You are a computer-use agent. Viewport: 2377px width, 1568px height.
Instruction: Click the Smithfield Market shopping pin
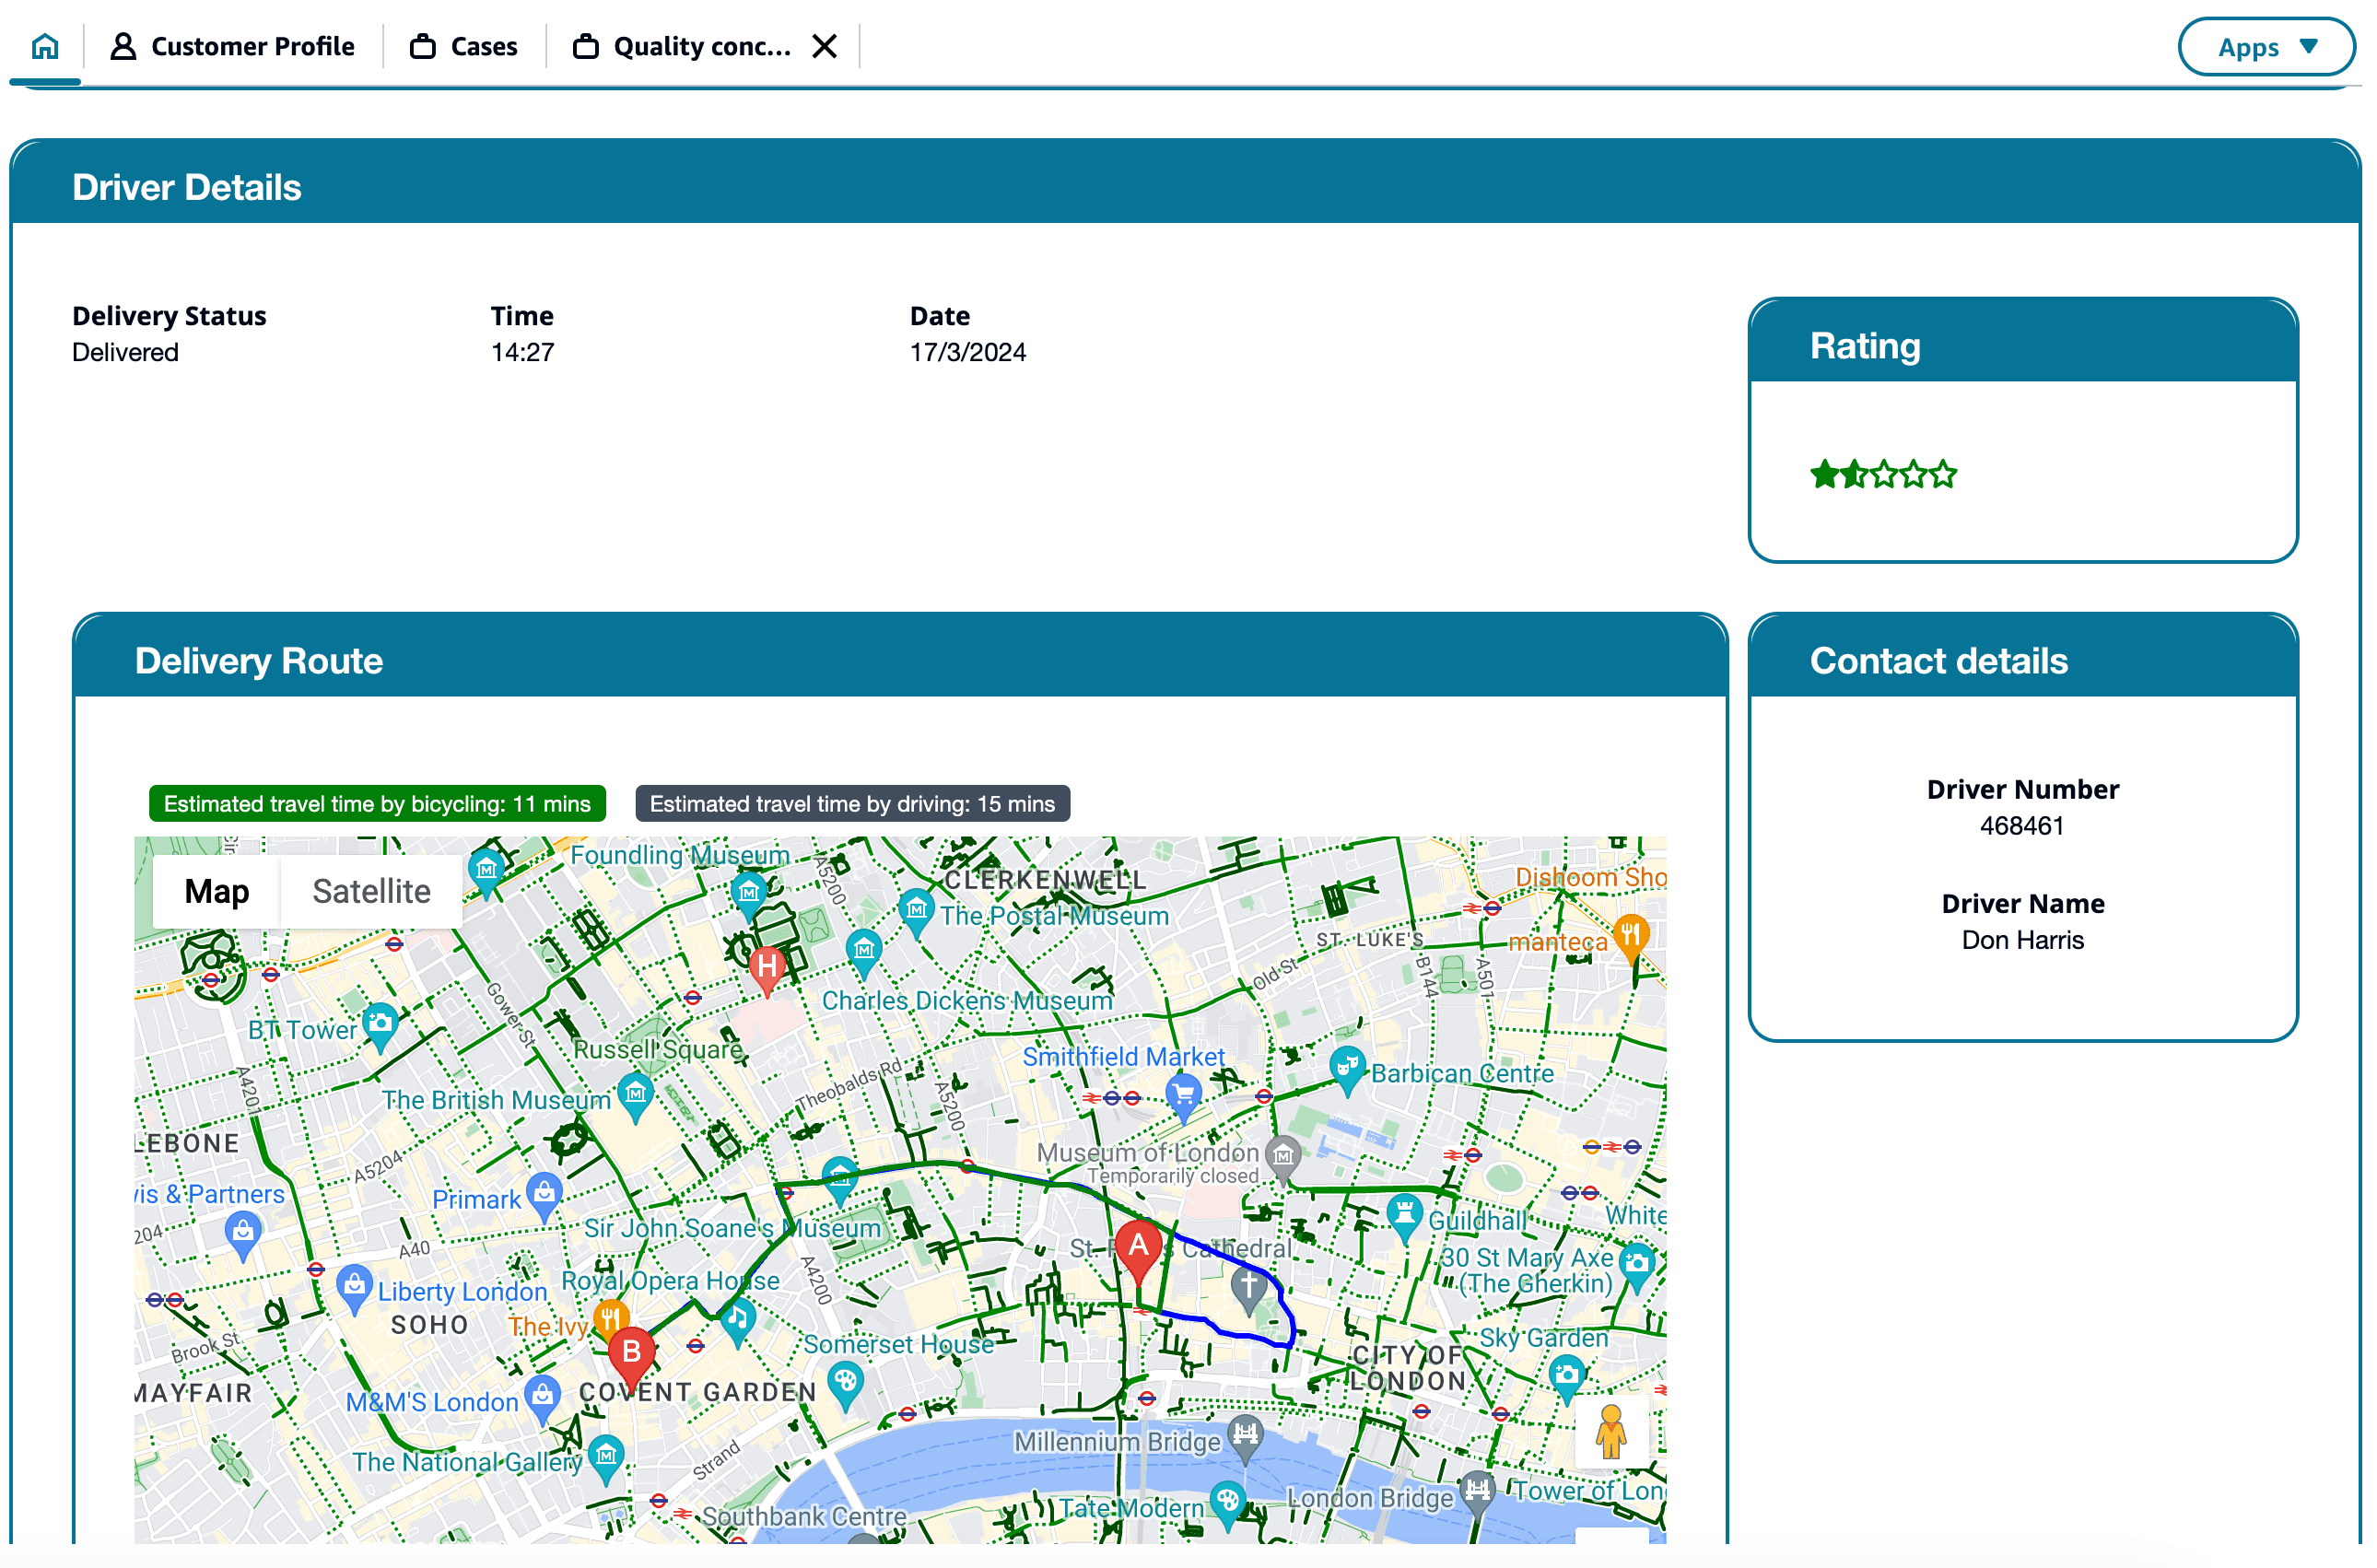click(x=1183, y=1093)
